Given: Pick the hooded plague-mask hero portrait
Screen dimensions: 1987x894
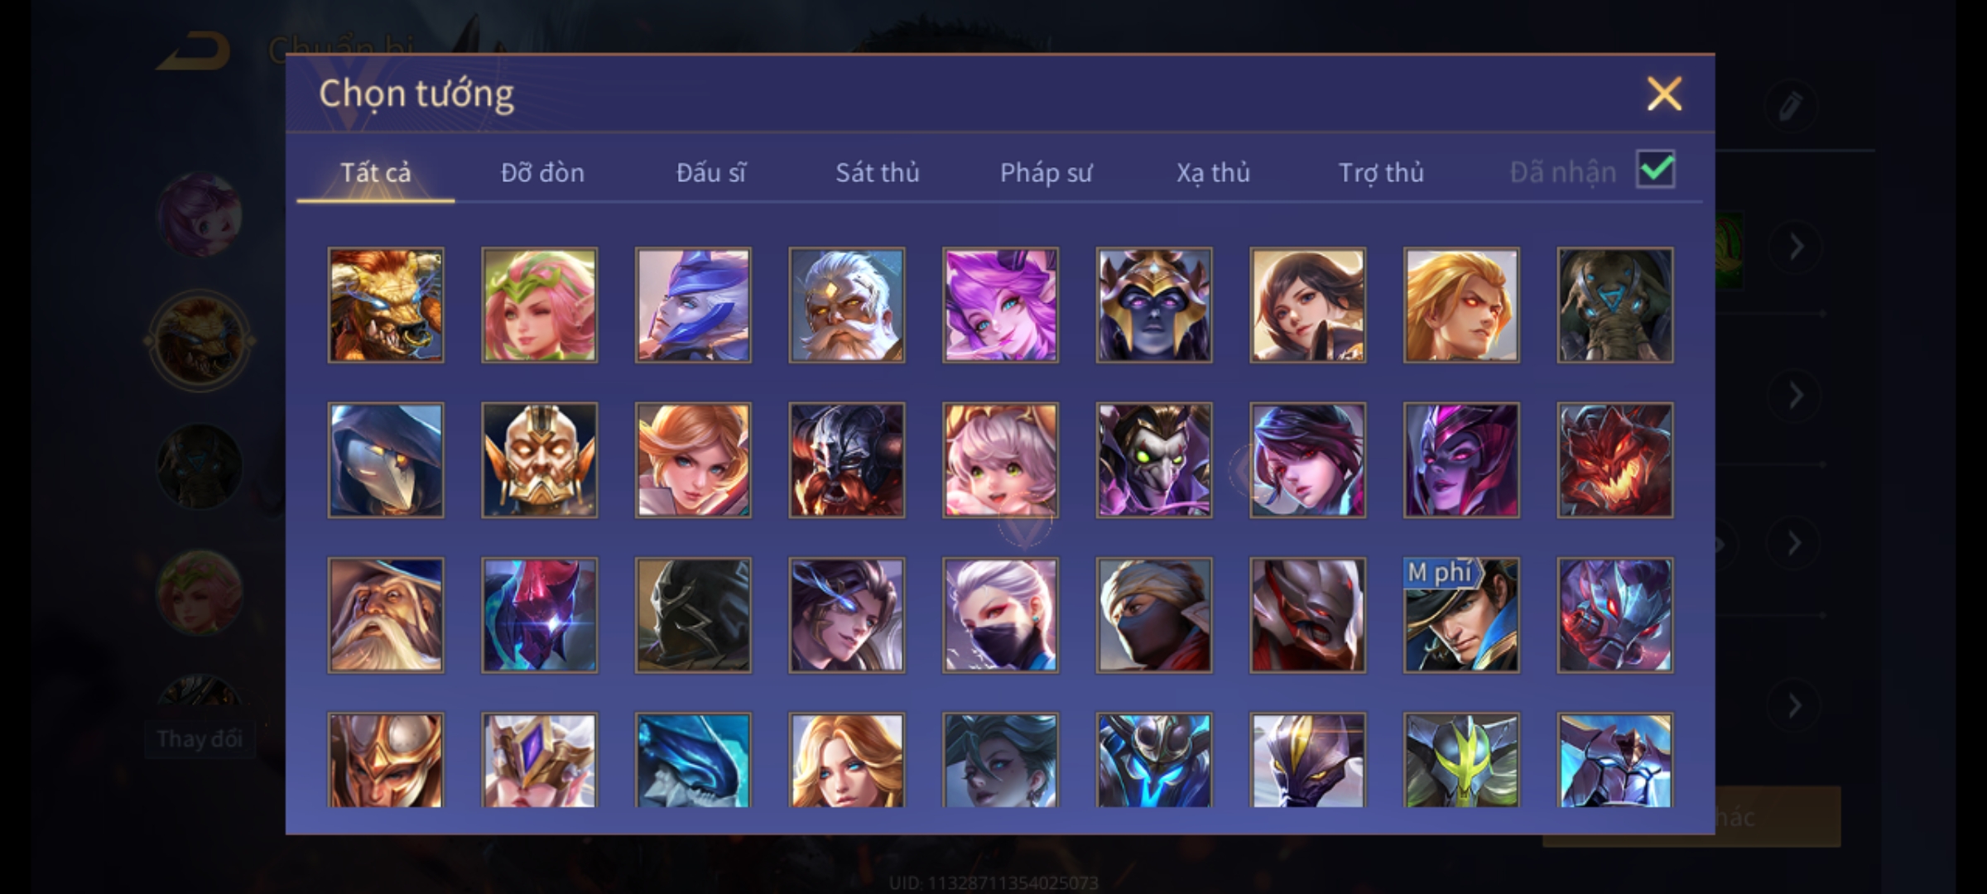Looking at the screenshot, I should point(386,460).
